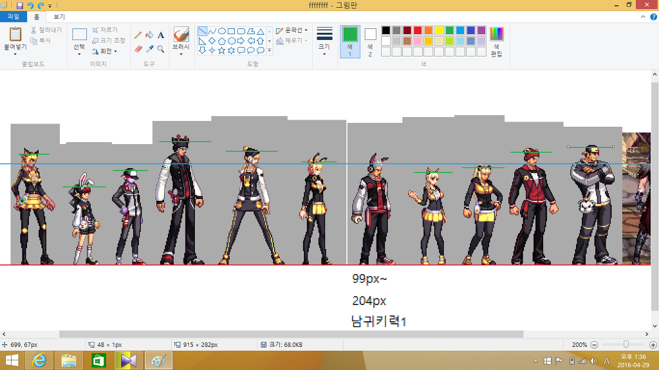Click the Resize (크기 조정) button
The image size is (659, 370).
(x=108, y=41)
